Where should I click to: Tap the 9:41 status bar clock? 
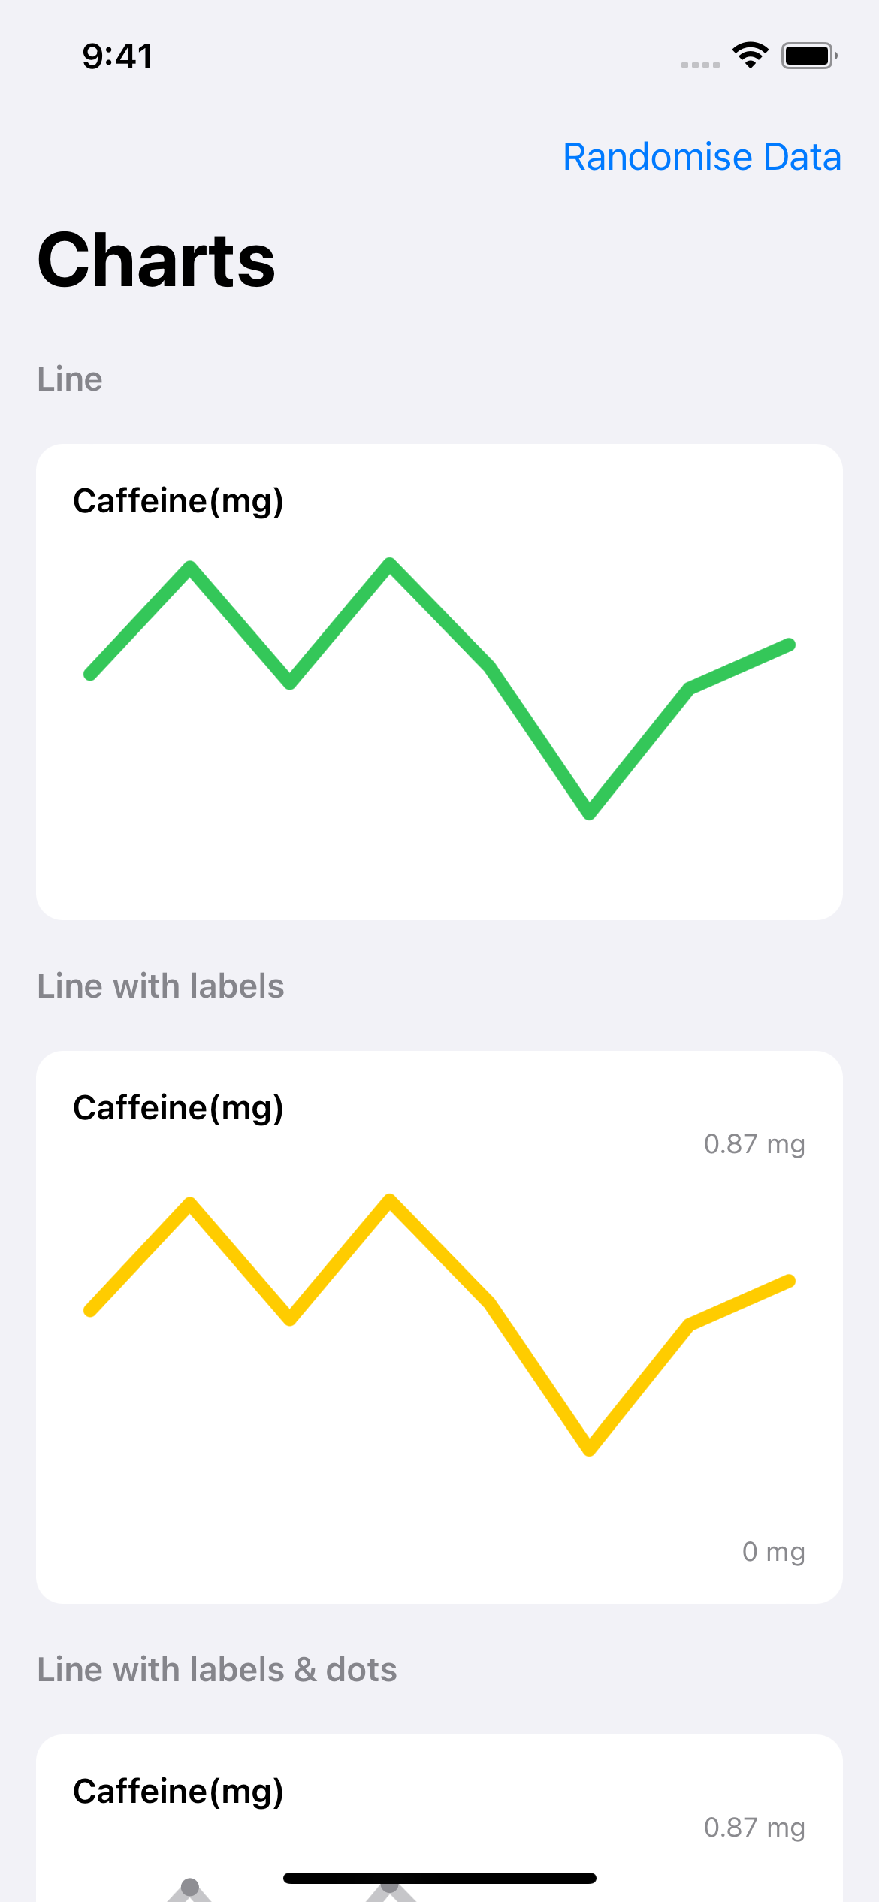tap(118, 56)
